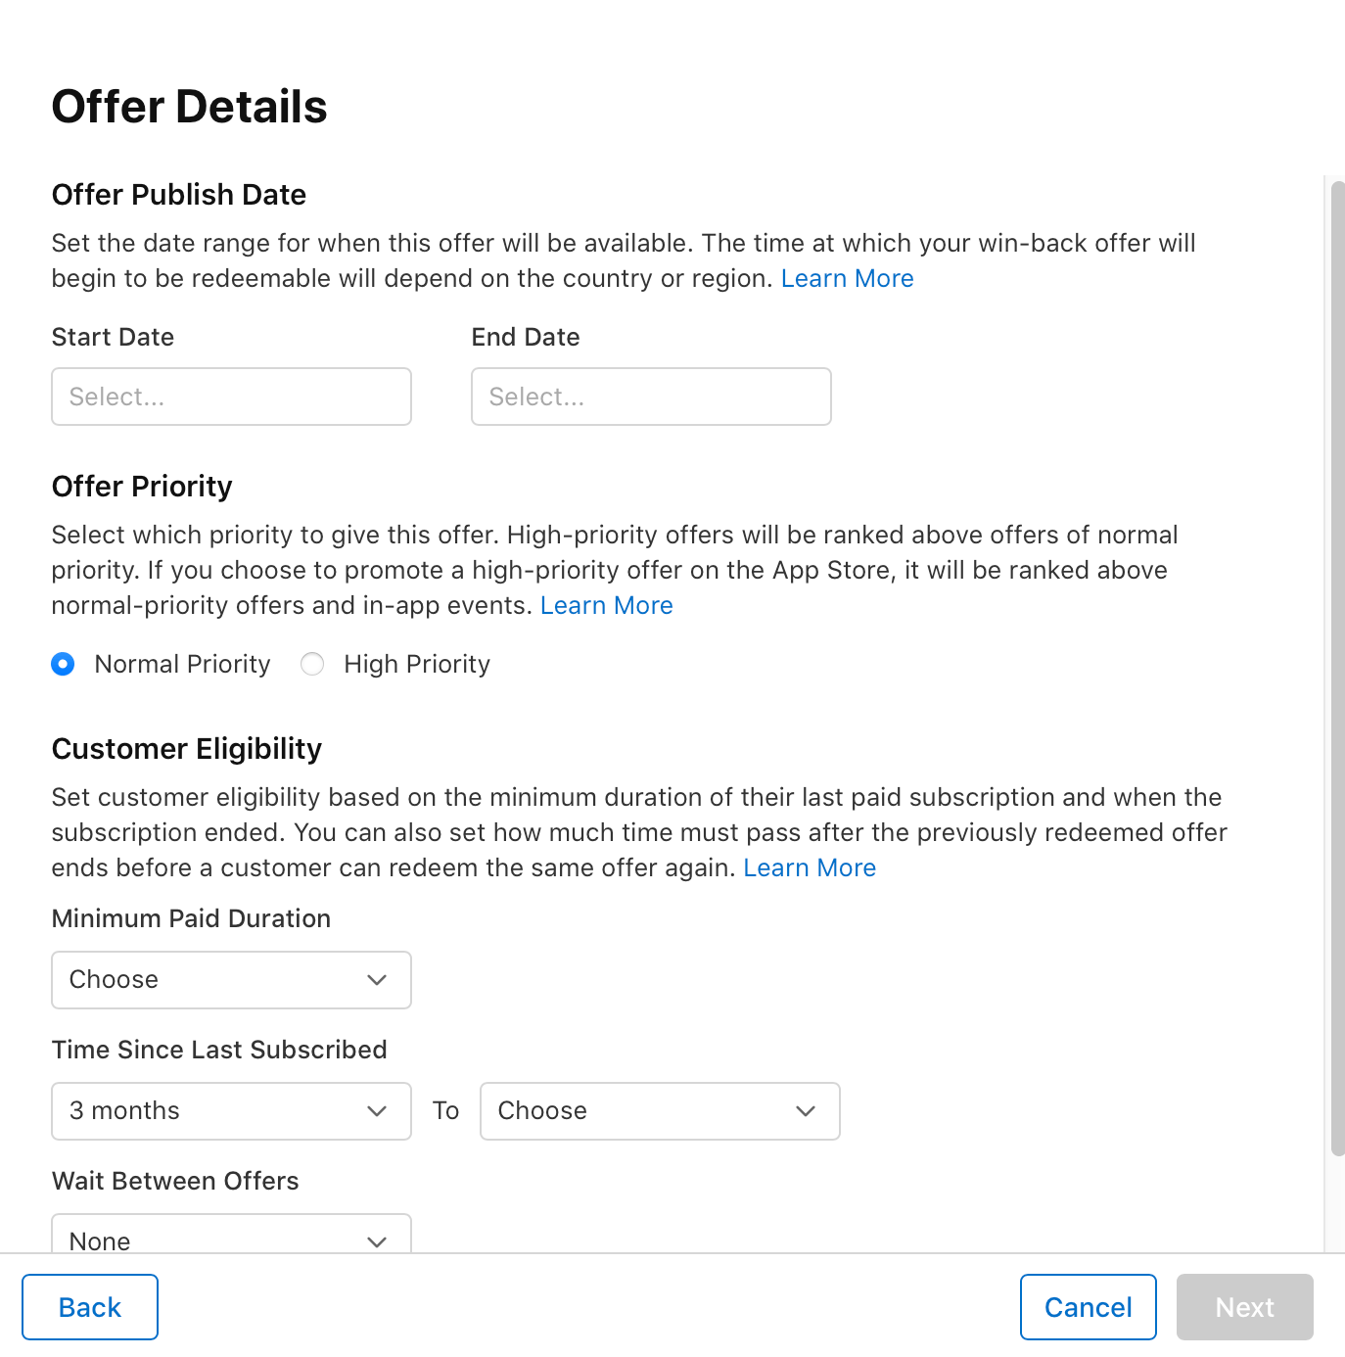Image resolution: width=1345 pixels, height=1357 pixels.
Task: Go back to the previous step
Action: 89,1306
